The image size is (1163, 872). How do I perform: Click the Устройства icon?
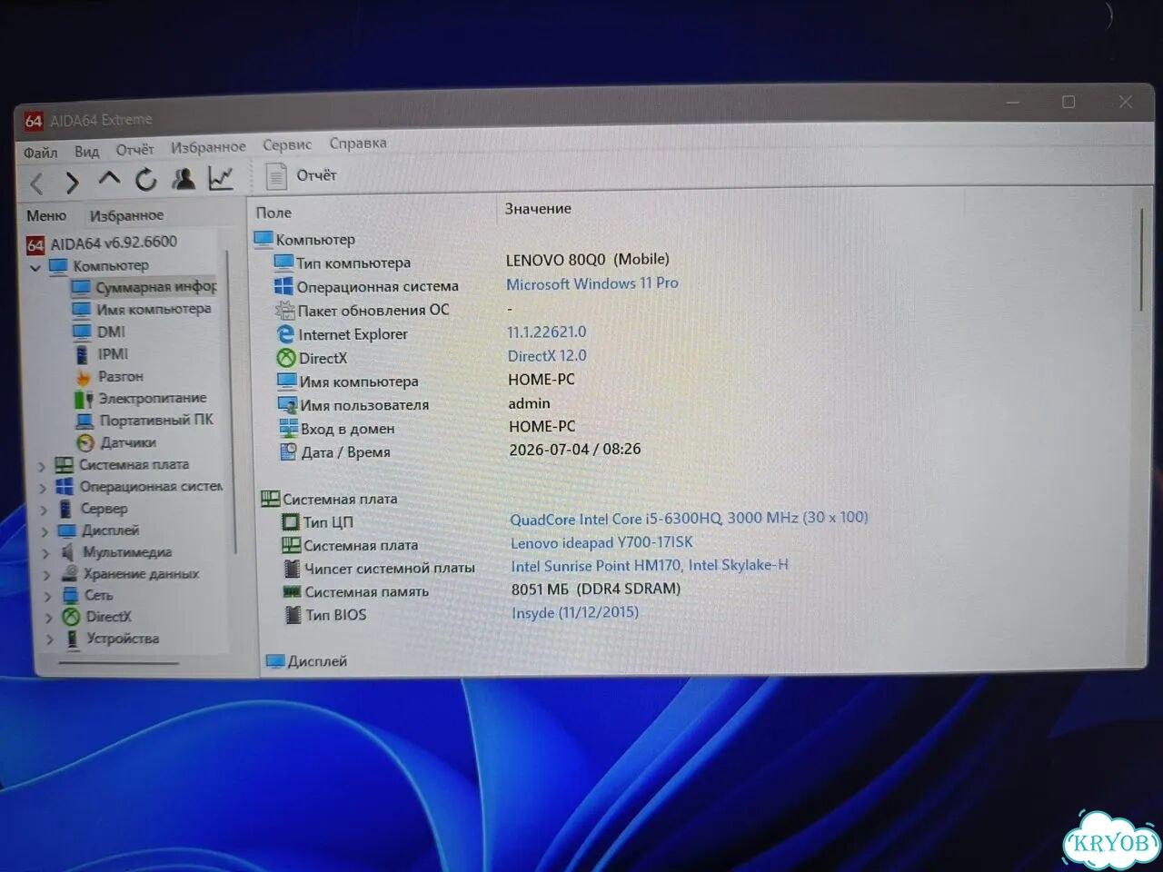(x=73, y=639)
